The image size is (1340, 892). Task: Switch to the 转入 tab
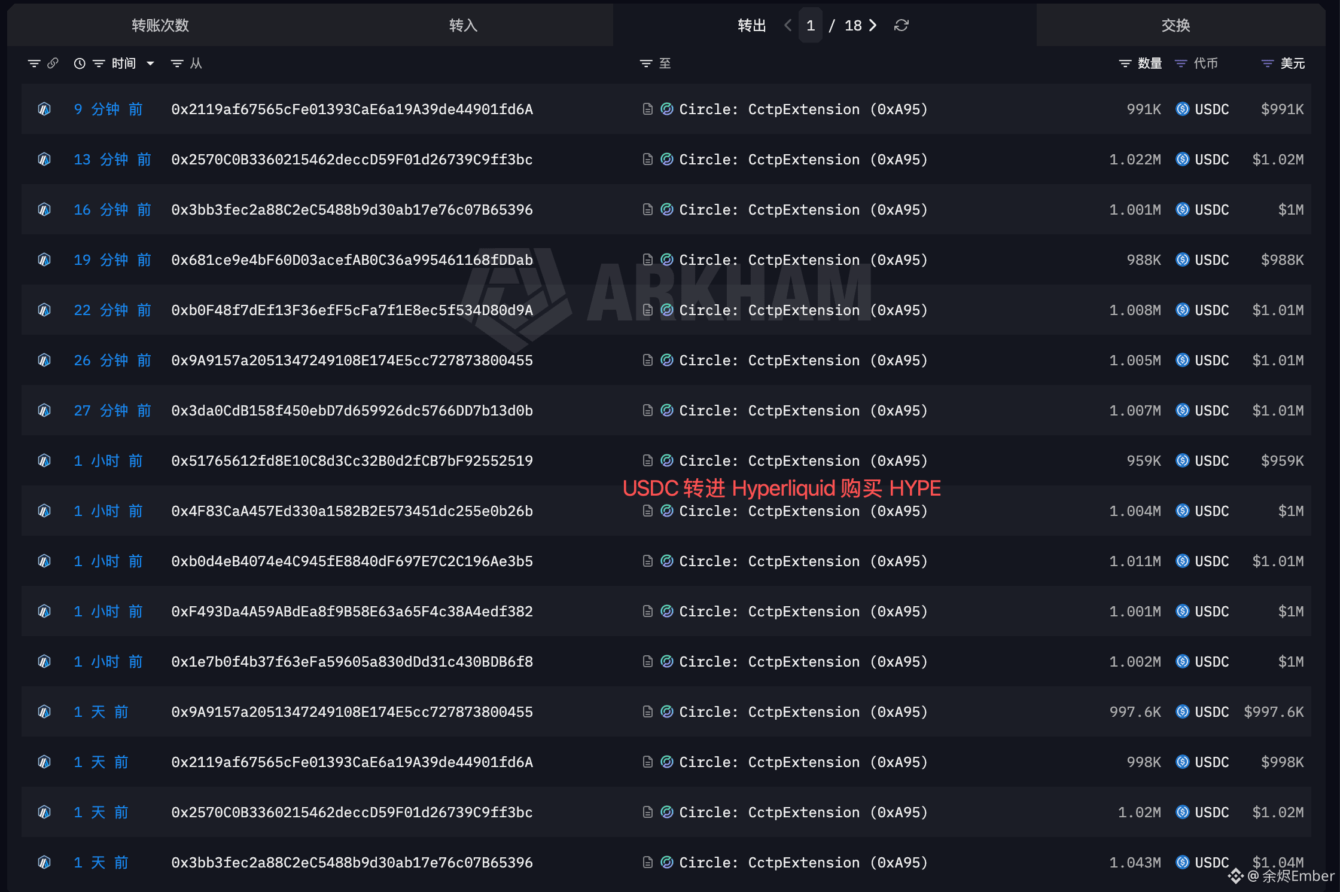[463, 25]
